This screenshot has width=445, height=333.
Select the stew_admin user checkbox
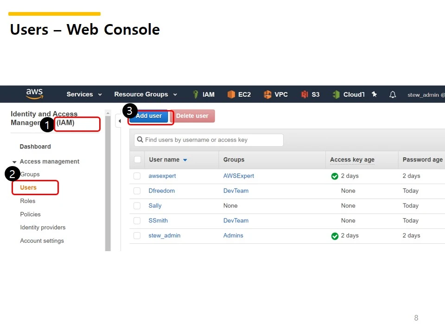137,235
